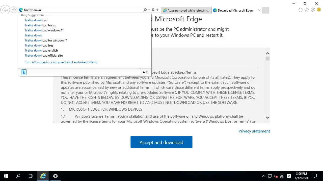Click in the address bar text field

pyautogui.click(x=83, y=10)
